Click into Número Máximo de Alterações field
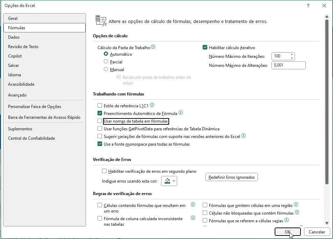Image resolution: width=333 pixels, height=239 pixels. coord(289,65)
